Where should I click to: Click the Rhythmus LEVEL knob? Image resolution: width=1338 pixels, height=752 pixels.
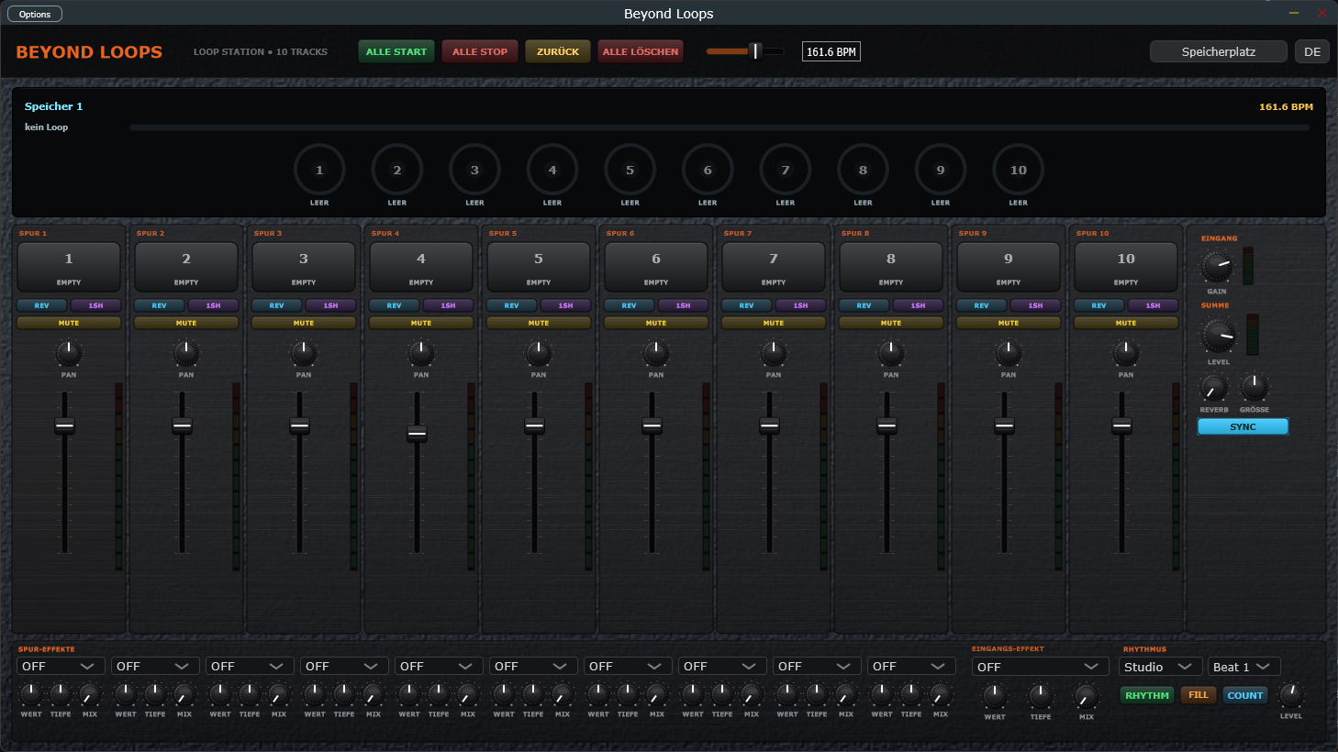pyautogui.click(x=1291, y=694)
